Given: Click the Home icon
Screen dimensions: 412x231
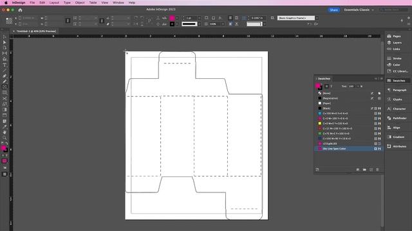Looking at the screenshot, I should pyautogui.click(x=20, y=10).
